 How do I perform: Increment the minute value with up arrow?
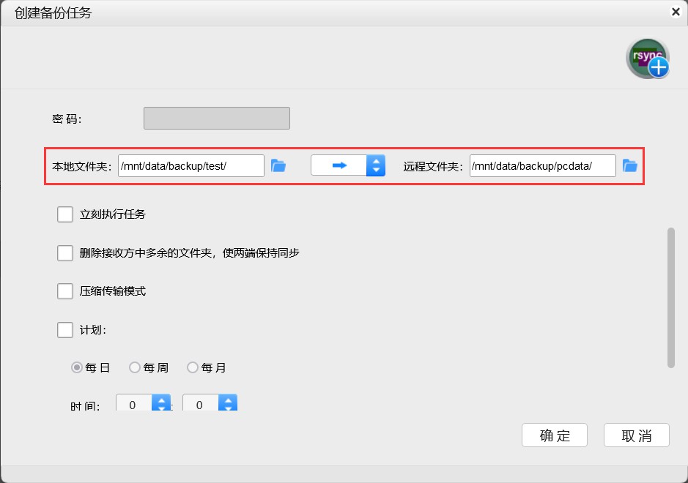(227, 400)
